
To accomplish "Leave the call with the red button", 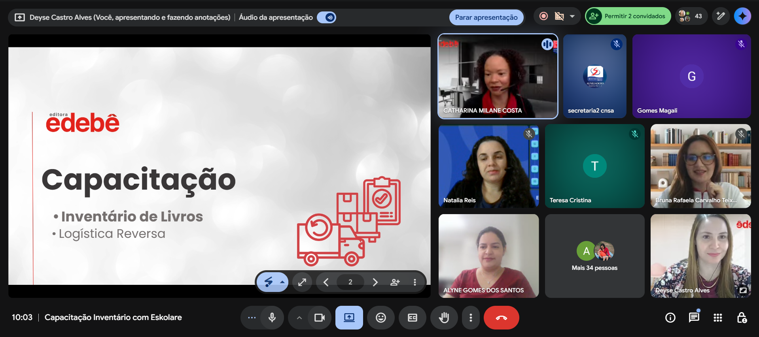I will pos(502,318).
